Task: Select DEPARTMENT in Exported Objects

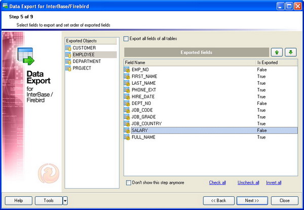Action: tap(87, 61)
